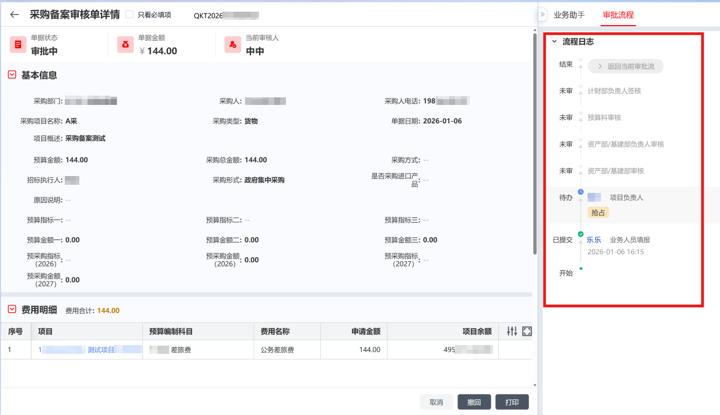Click the green checkmark submitted step icon
Screen dimensions: 720x415
581,234
